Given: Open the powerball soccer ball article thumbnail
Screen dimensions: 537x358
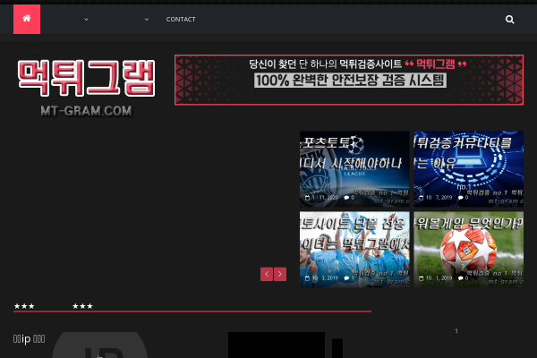Looking at the screenshot, I should click(x=468, y=250).
